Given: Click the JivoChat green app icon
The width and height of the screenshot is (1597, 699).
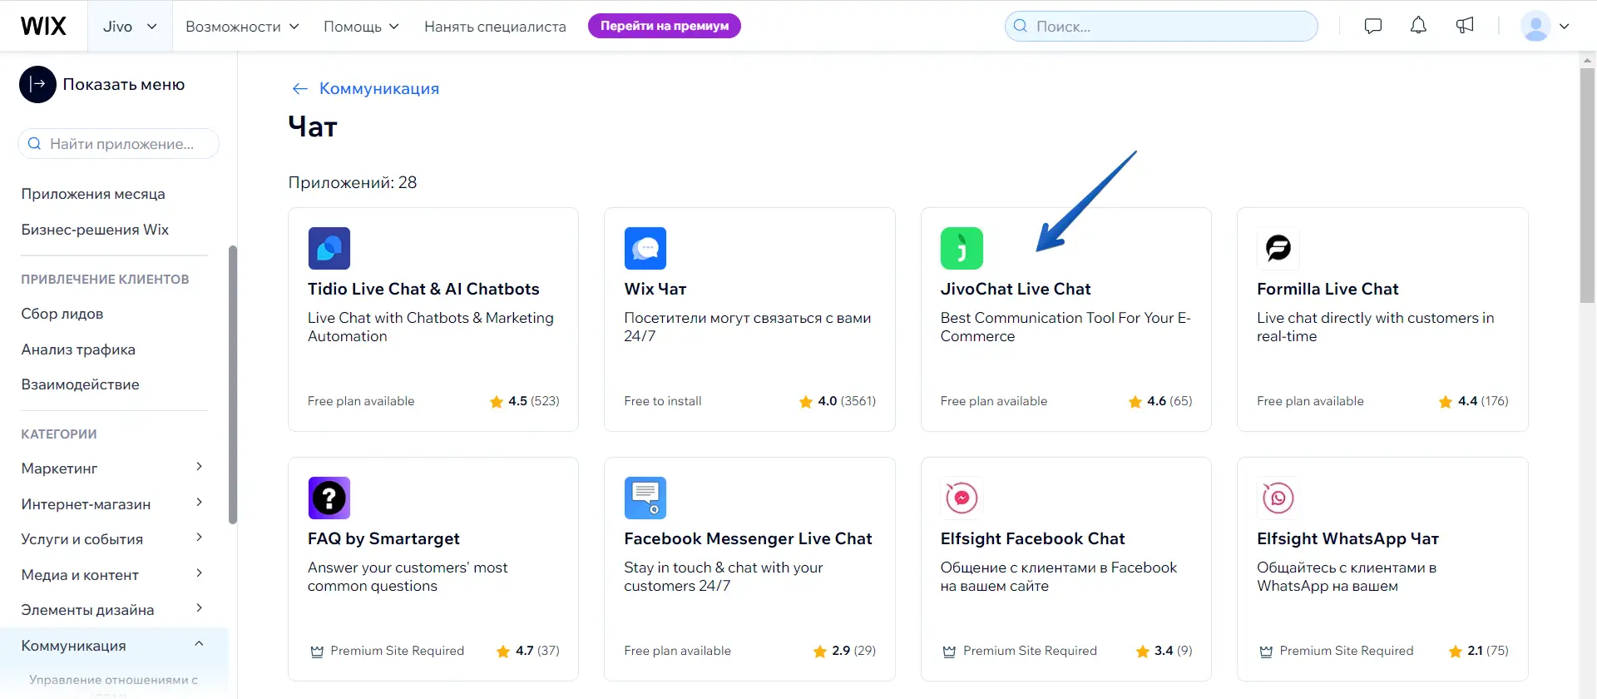Looking at the screenshot, I should [962, 248].
